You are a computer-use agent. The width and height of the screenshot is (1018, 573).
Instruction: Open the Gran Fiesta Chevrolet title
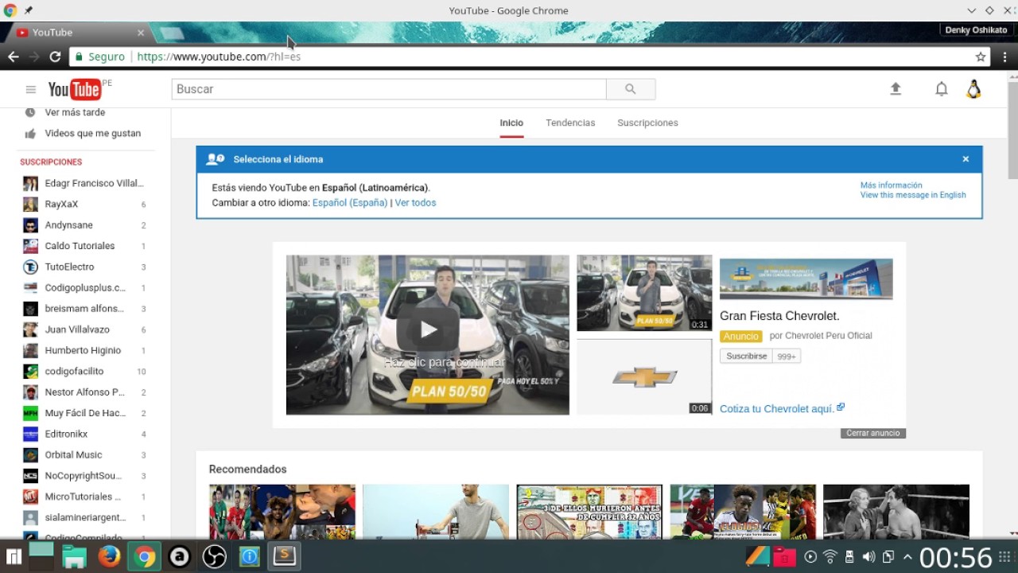point(779,316)
